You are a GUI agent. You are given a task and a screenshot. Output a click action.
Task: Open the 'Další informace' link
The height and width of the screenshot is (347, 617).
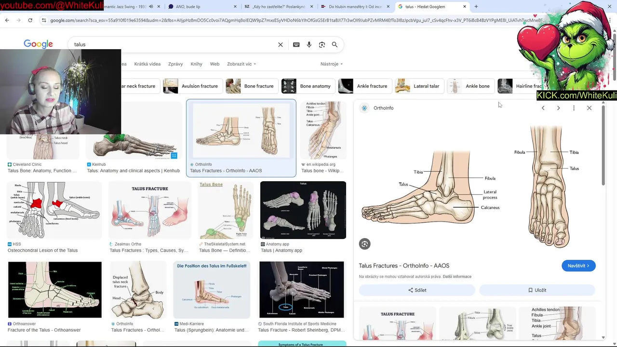pos(457,277)
